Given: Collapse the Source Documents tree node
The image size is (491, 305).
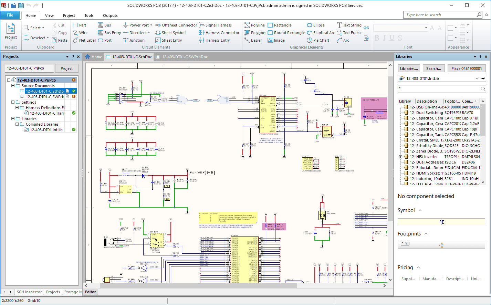Looking at the screenshot, I should point(13,86).
